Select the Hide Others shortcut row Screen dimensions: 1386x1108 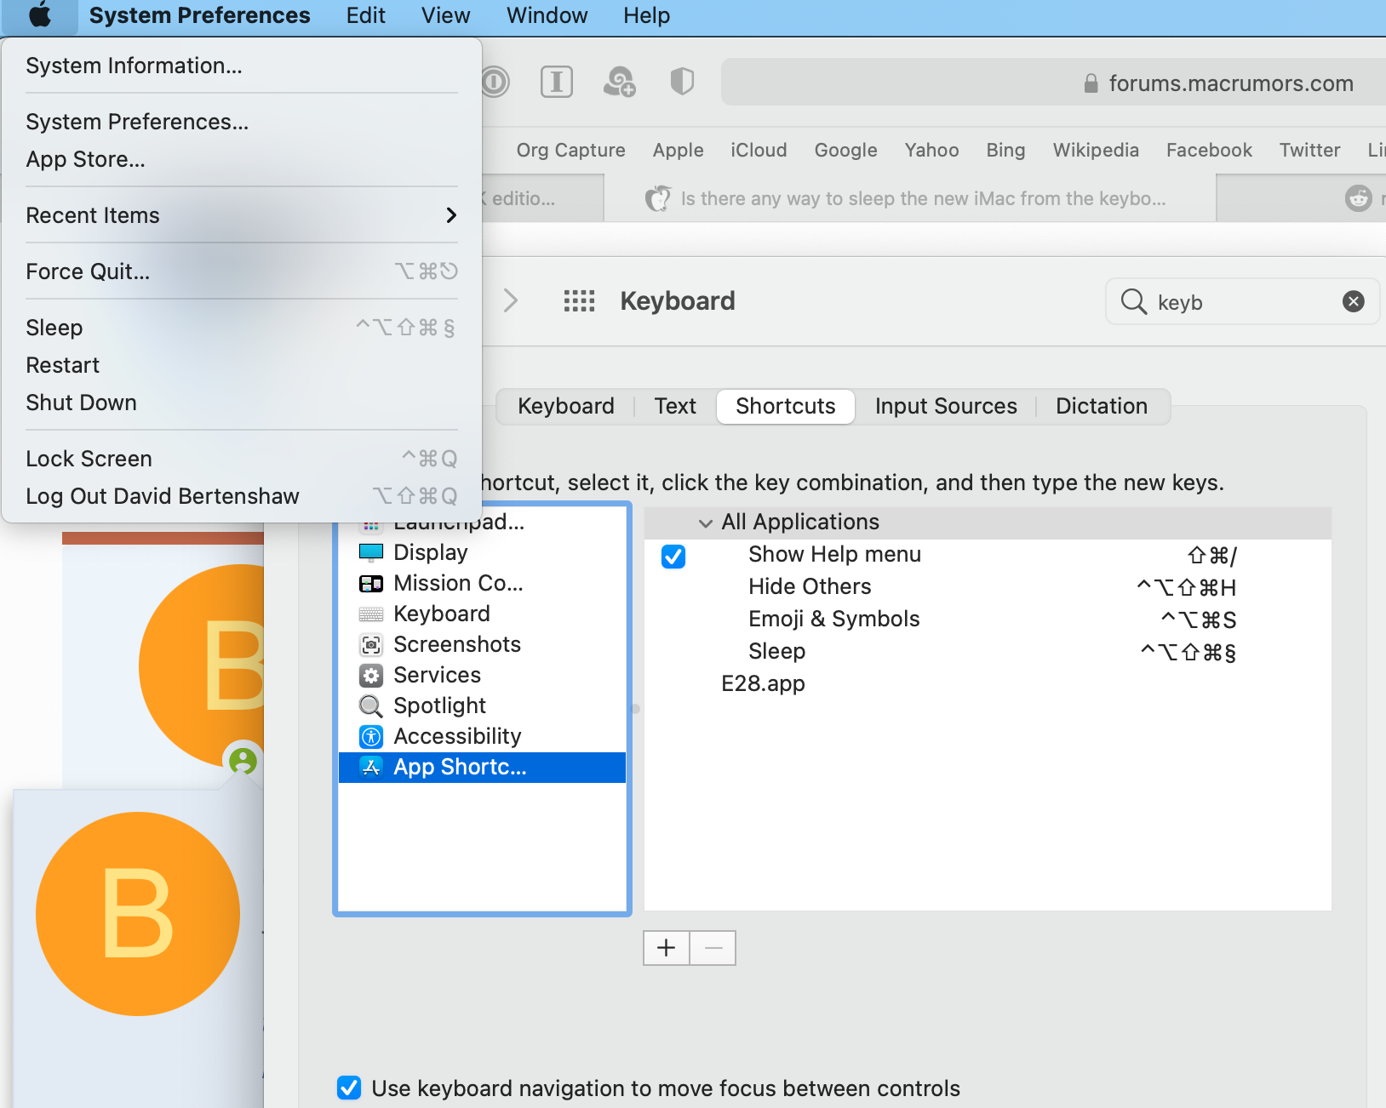point(988,587)
